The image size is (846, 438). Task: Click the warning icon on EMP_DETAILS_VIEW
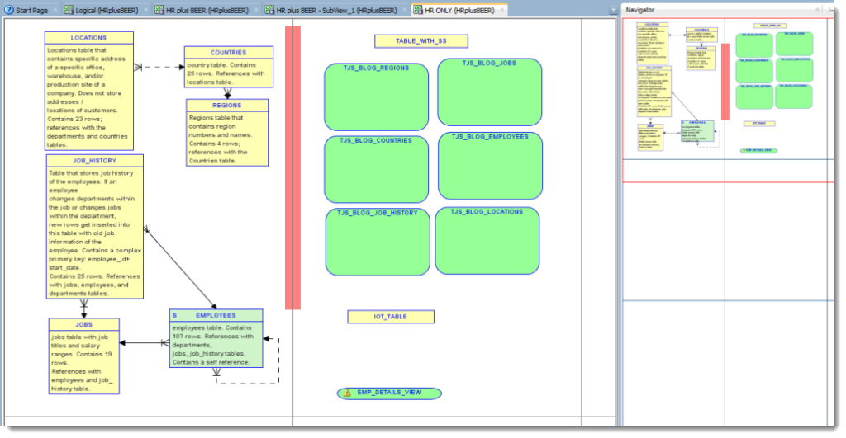(x=348, y=393)
